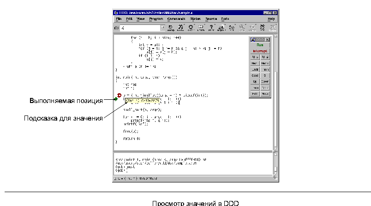The image size is (371, 206).
Task: Click the Lookup toolbar icon
Action: click(170, 27)
